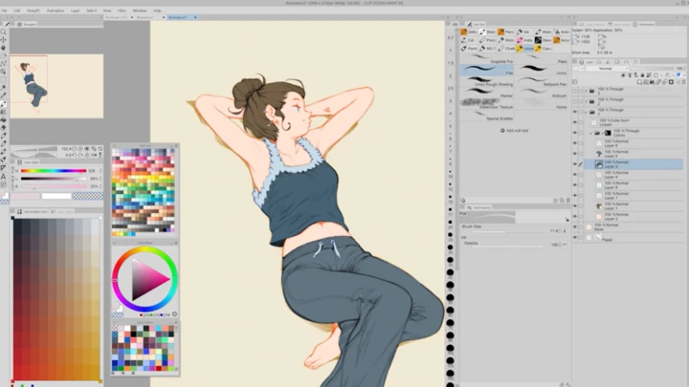Adjust the brush Opacity slider
The width and height of the screenshot is (689, 387).
tap(507, 247)
